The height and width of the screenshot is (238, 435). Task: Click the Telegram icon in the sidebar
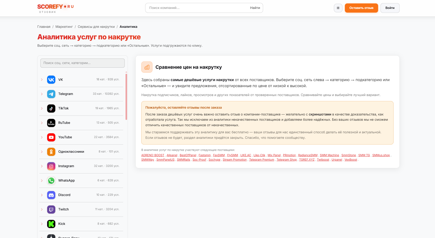point(51,94)
